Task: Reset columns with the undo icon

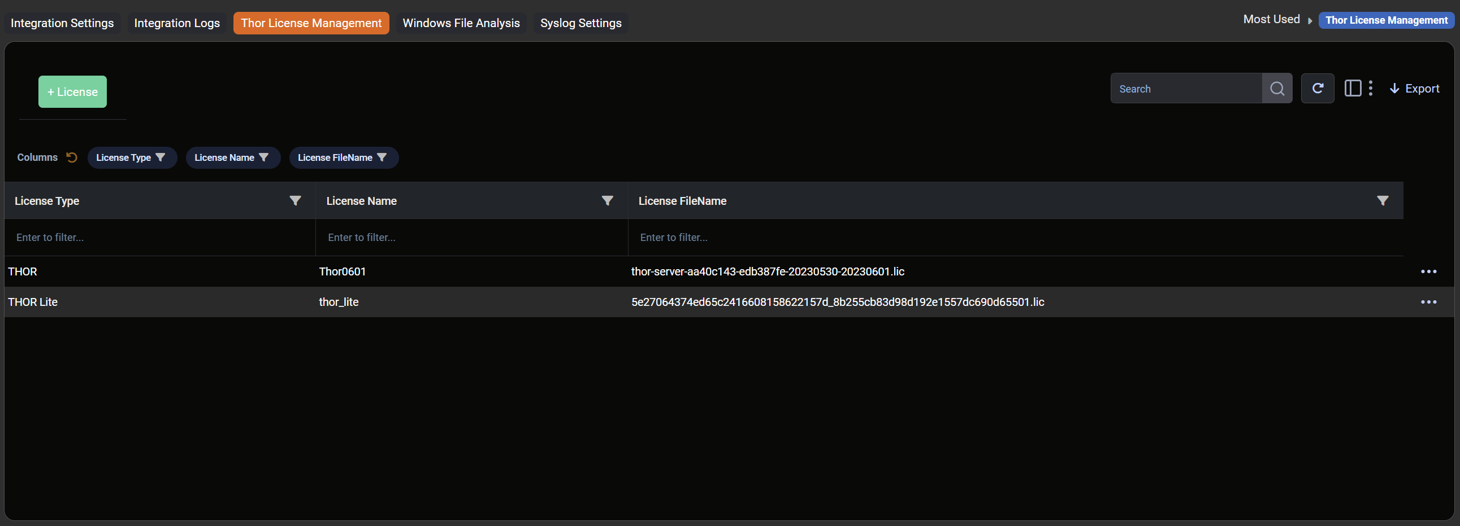Action: 71,157
